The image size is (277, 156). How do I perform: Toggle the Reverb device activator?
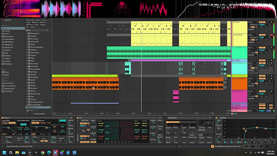[2, 118]
